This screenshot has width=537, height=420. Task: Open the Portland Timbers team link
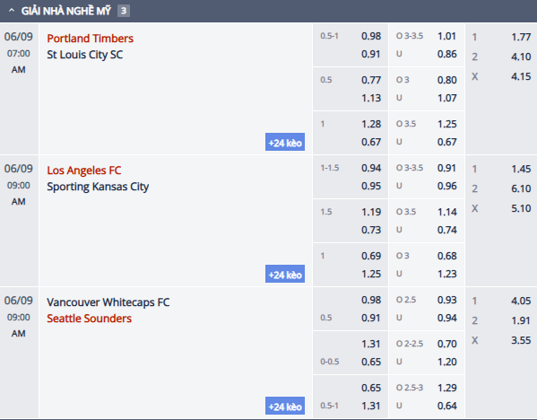click(90, 39)
